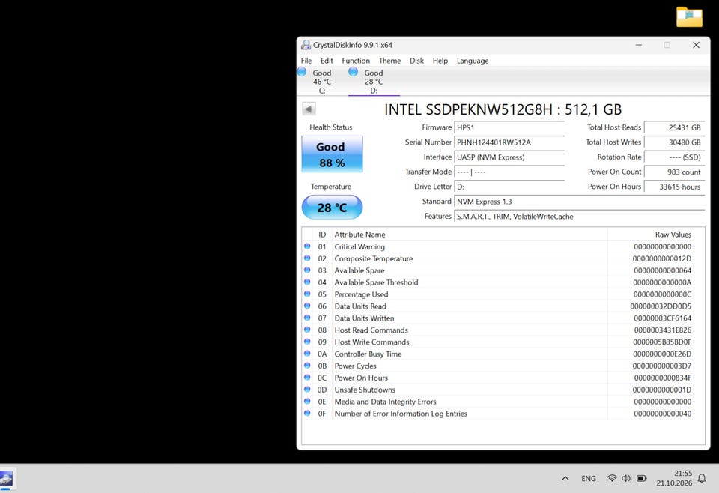Select the Number of Error Information Log Entries row
The height and width of the screenshot is (493, 719).
coord(497,413)
